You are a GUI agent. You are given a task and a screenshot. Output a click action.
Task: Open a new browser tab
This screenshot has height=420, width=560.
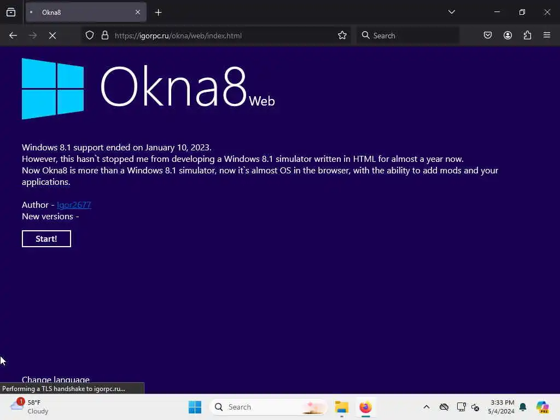pyautogui.click(x=158, y=13)
